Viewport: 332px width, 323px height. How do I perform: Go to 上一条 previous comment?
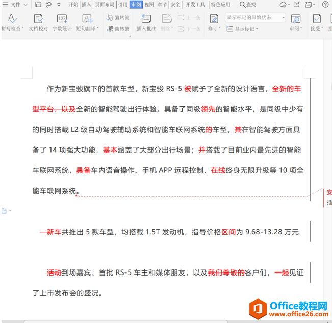pos(189,18)
